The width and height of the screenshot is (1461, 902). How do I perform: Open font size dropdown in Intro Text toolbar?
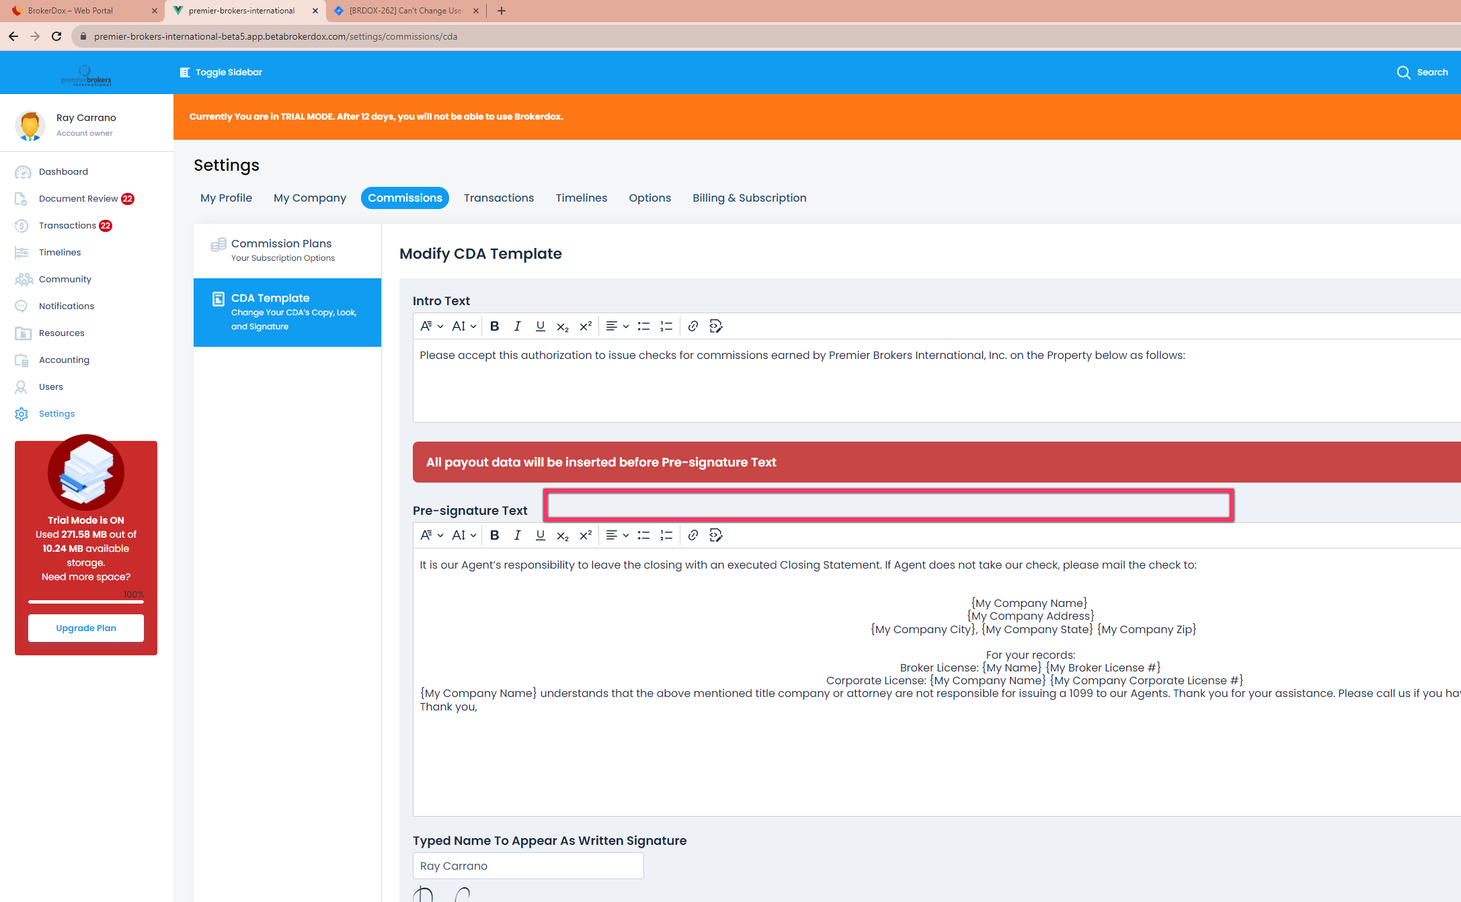pos(464,326)
